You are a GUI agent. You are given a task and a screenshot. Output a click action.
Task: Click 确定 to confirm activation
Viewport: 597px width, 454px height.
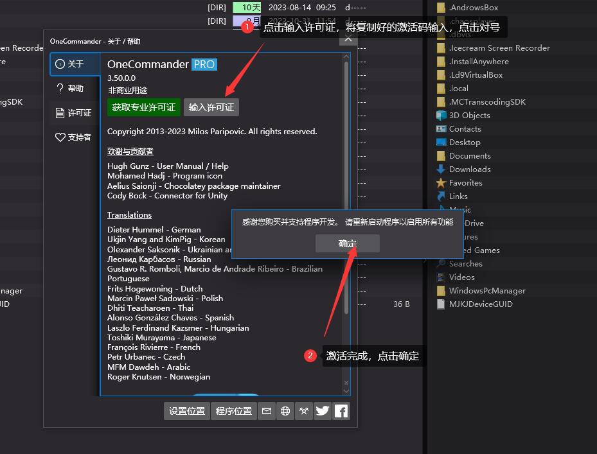point(347,243)
